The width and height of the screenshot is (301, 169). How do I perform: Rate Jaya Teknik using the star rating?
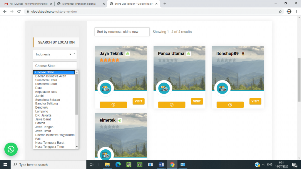[109, 60]
